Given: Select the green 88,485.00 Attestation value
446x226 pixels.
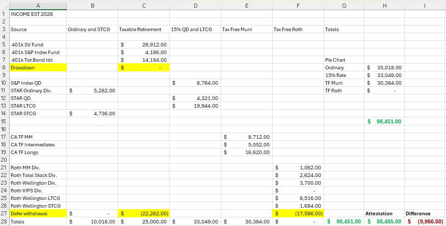Looking at the screenshot, I should (x=384, y=221).
